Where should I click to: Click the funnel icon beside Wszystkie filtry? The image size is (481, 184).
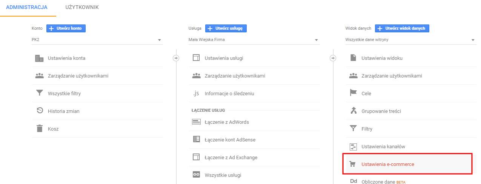39,93
